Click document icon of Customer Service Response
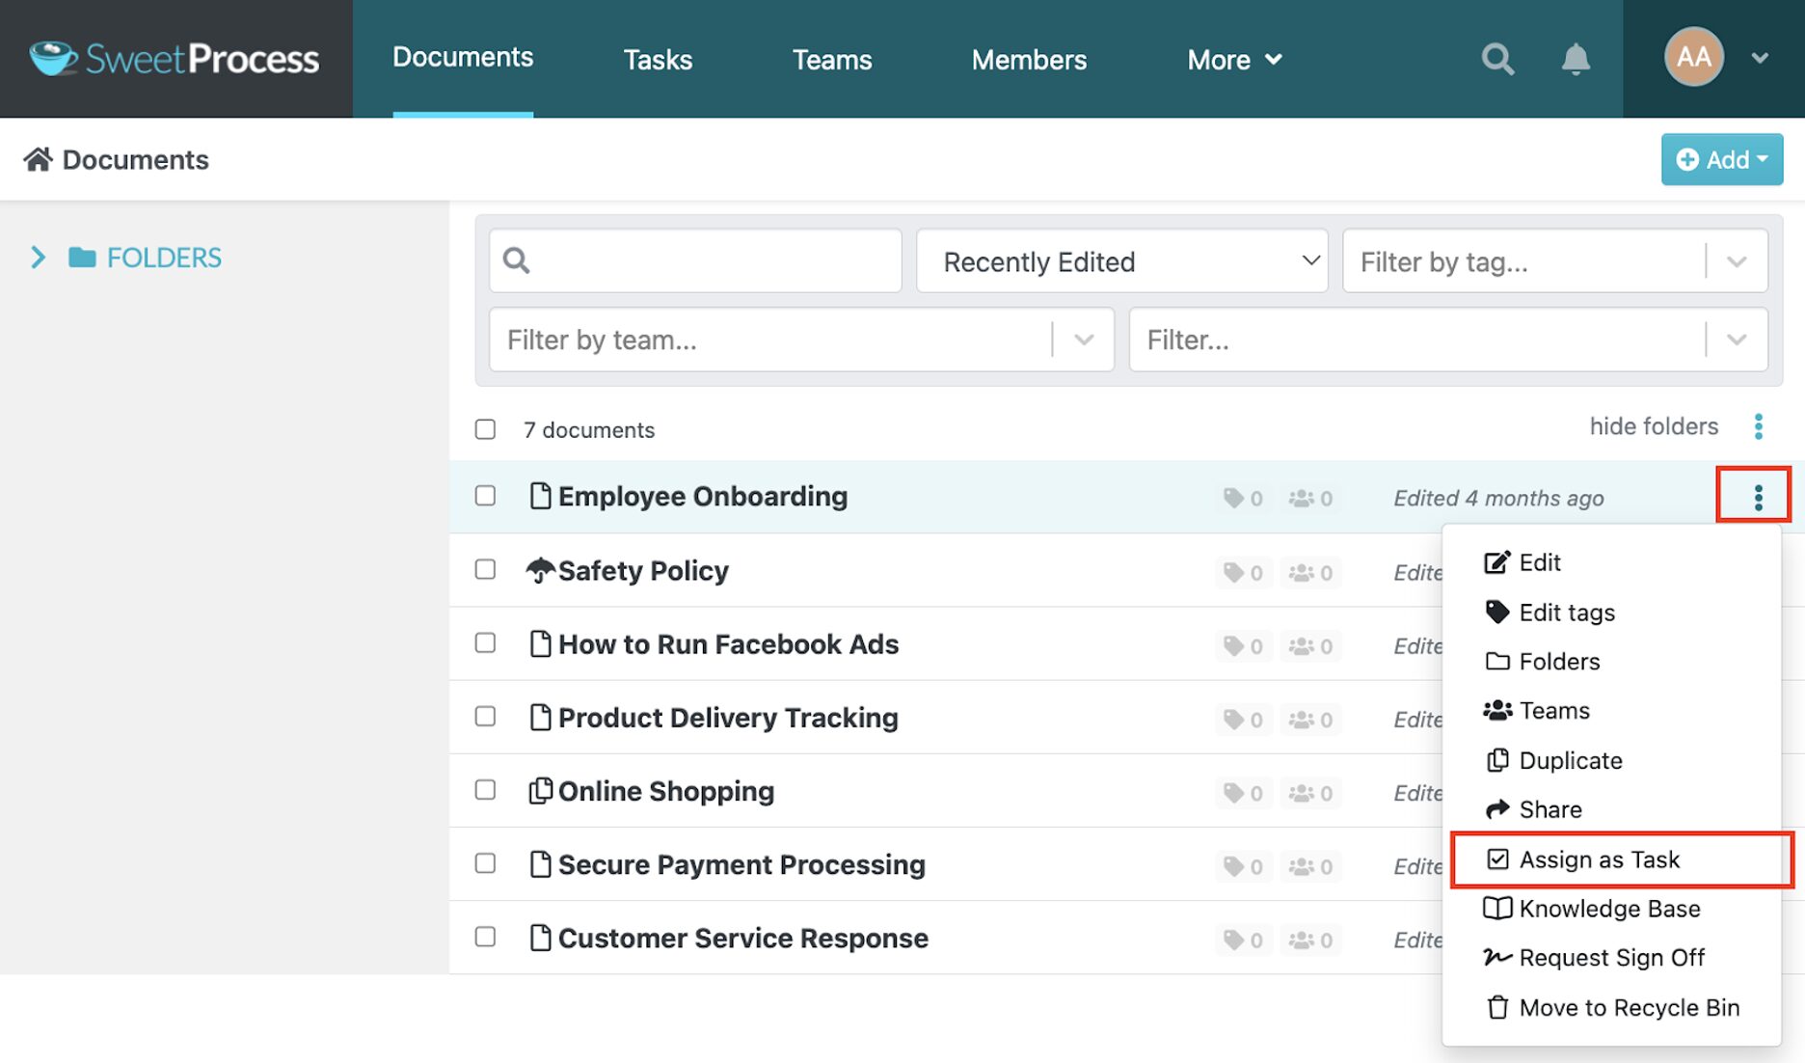This screenshot has width=1805, height=1063. coord(540,937)
